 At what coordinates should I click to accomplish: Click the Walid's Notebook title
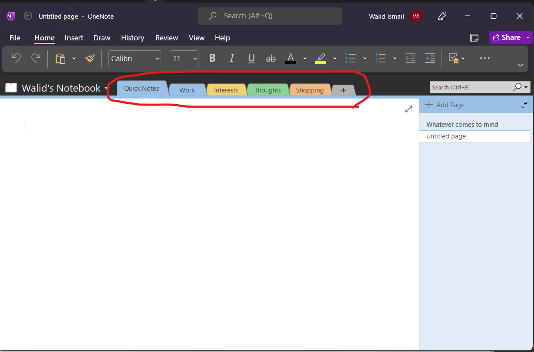[x=61, y=88]
